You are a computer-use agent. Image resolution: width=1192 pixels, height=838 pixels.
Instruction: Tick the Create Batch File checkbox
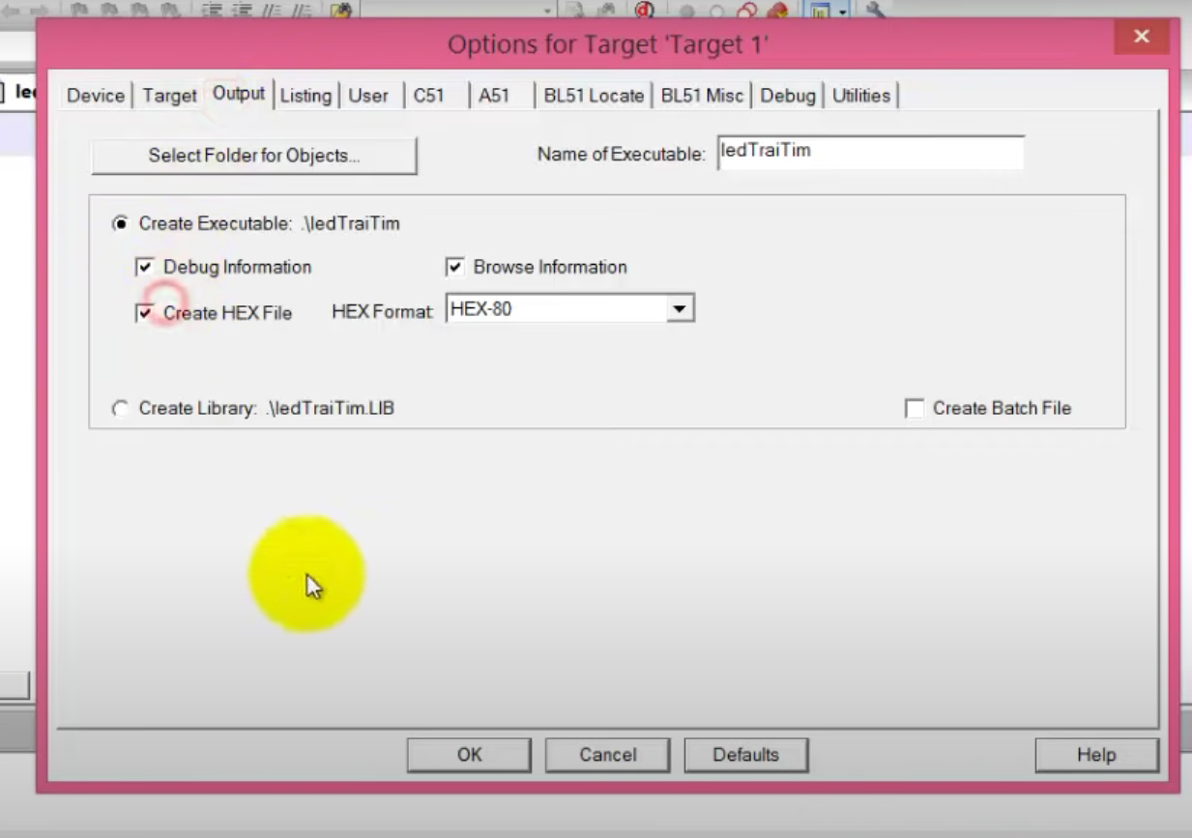[915, 409]
